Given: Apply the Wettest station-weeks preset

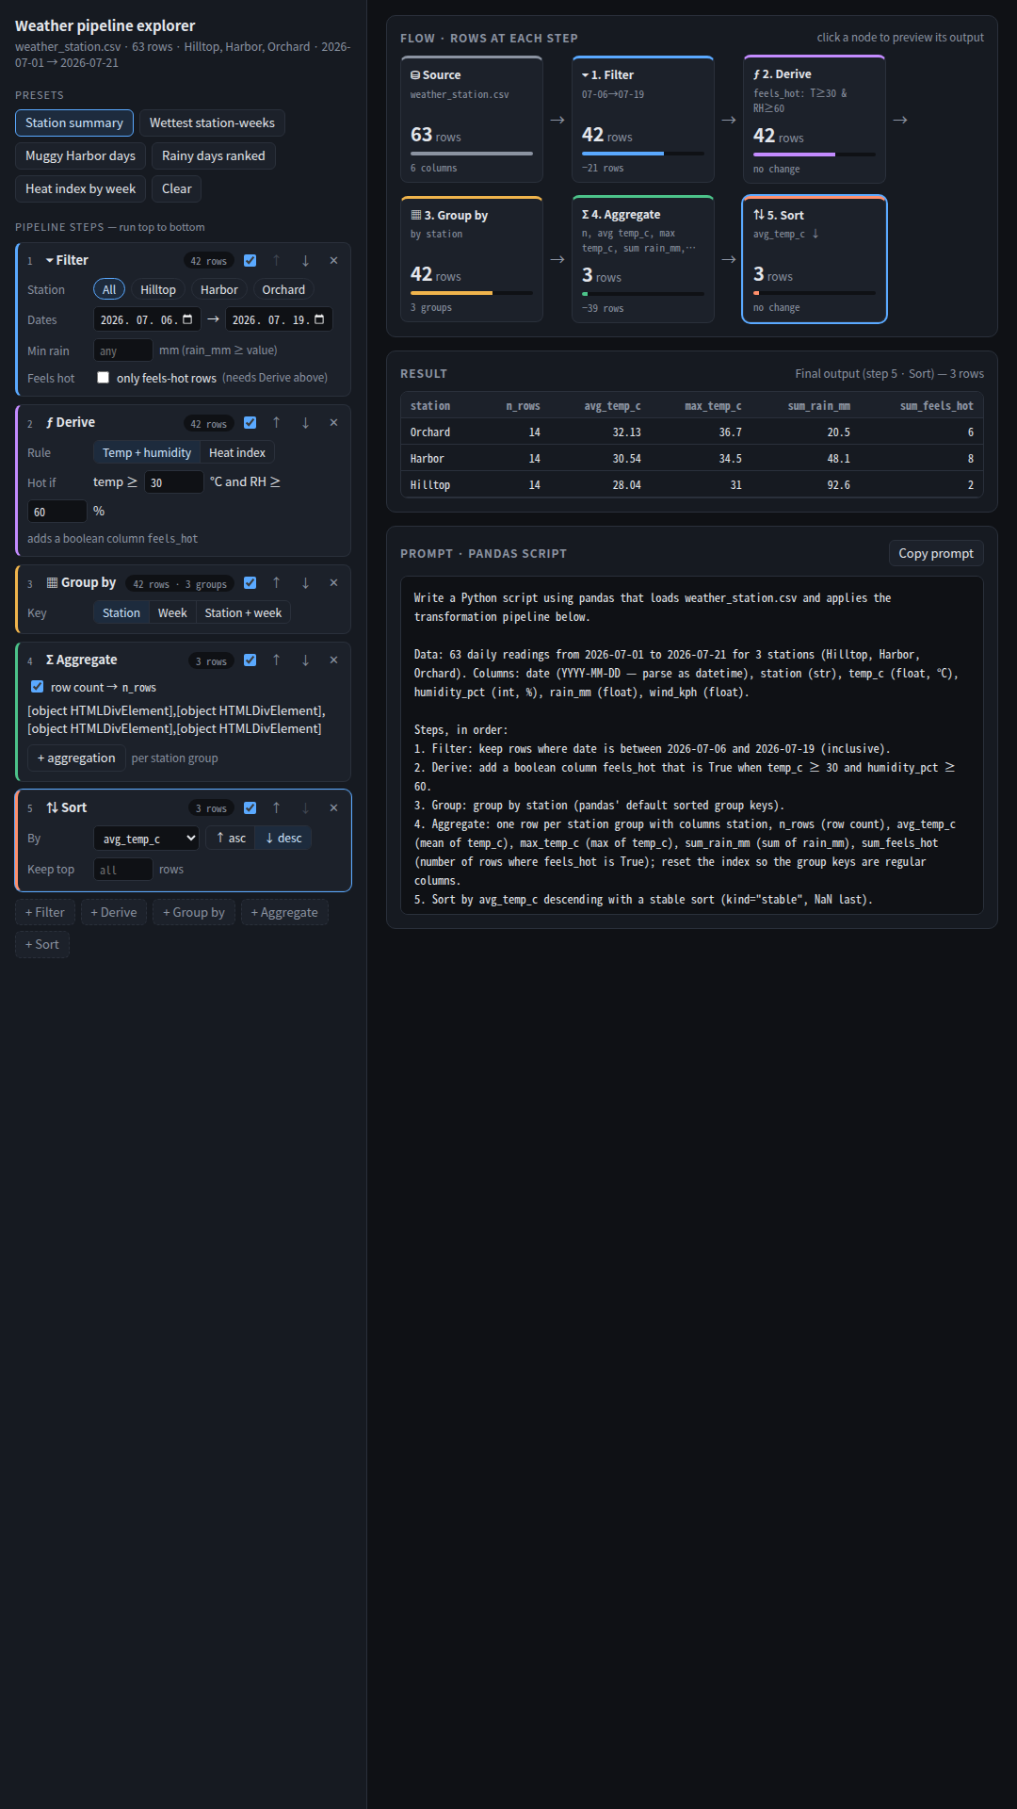Looking at the screenshot, I should pos(212,123).
